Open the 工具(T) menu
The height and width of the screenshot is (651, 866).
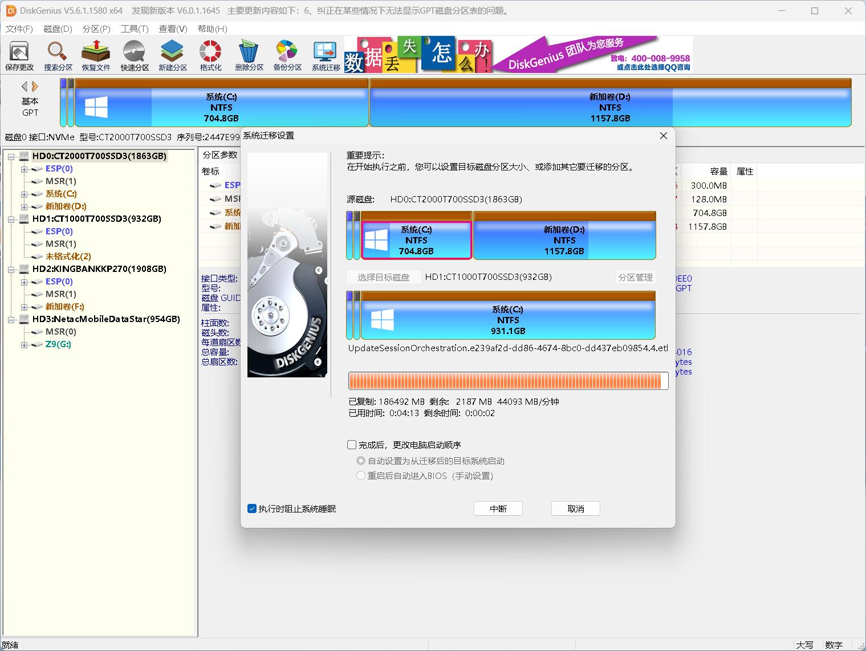pos(134,29)
